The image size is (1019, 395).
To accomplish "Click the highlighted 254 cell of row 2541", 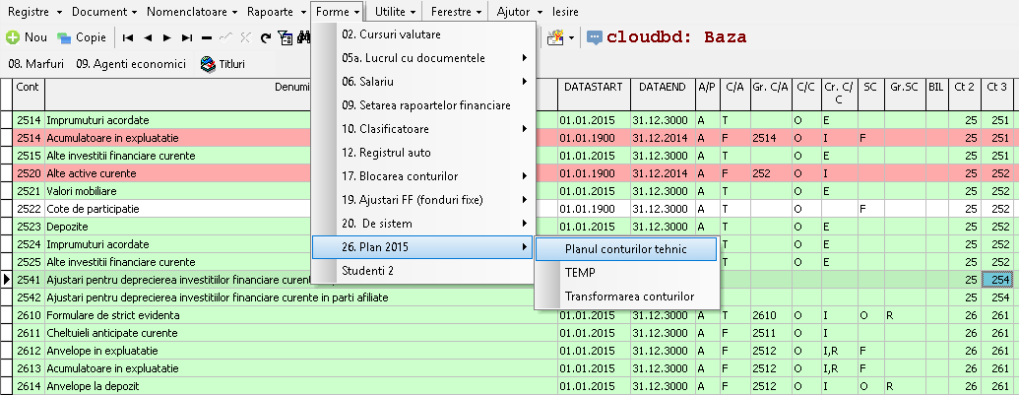I will click(997, 280).
